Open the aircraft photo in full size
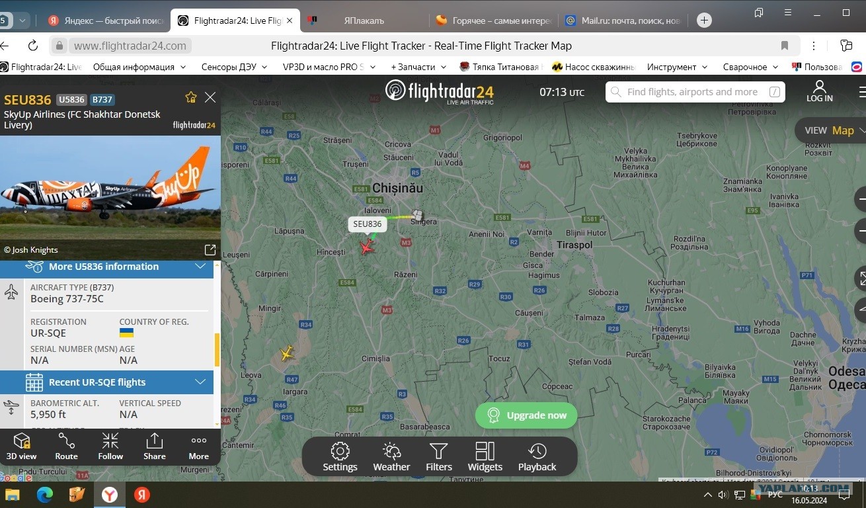This screenshot has width=866, height=508. tap(210, 249)
